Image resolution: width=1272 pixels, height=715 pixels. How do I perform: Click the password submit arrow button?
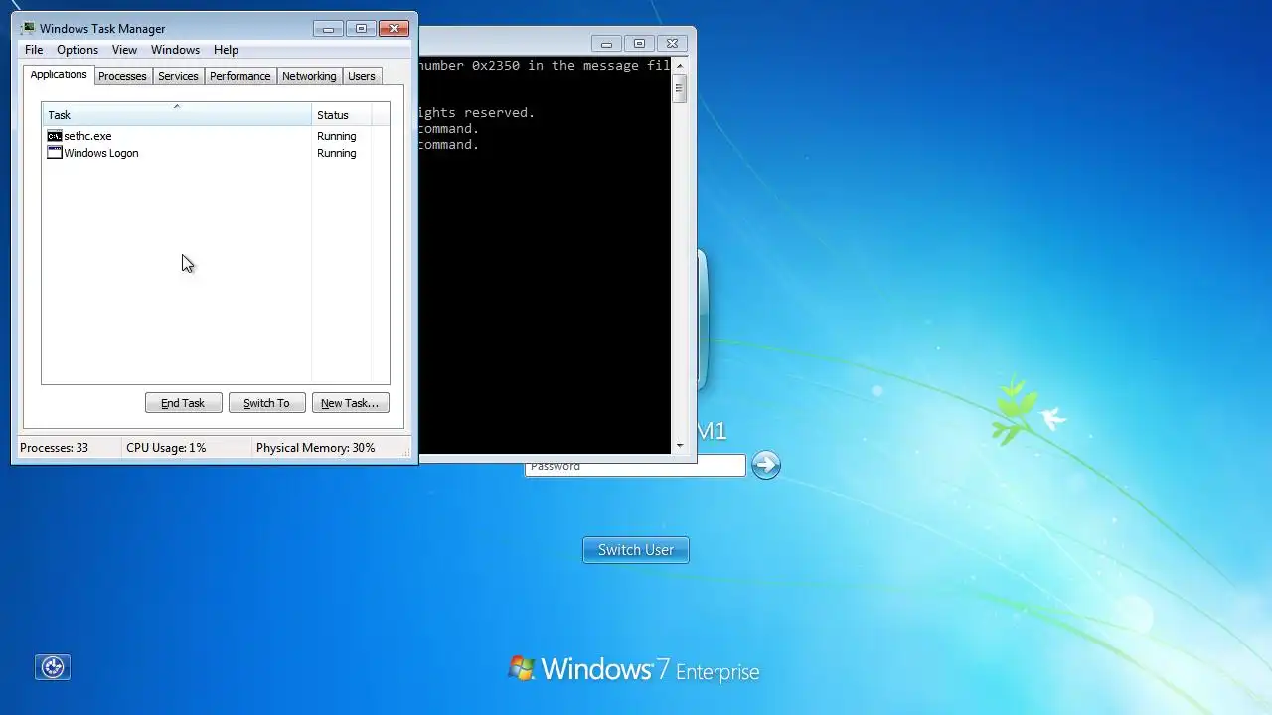766,464
